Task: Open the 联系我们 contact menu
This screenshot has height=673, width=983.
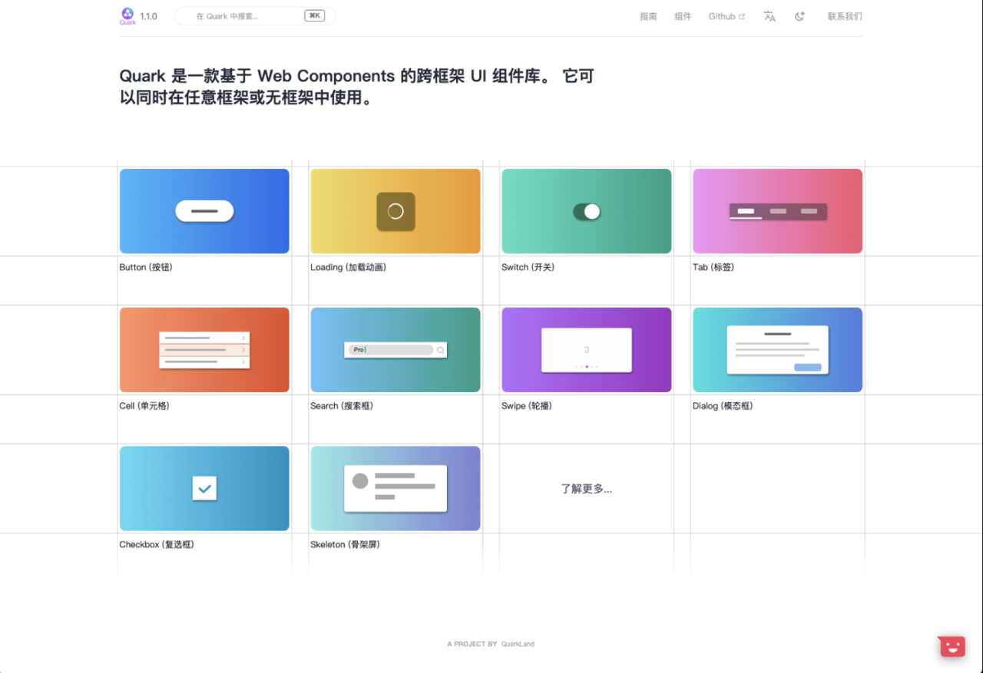Action: (845, 16)
